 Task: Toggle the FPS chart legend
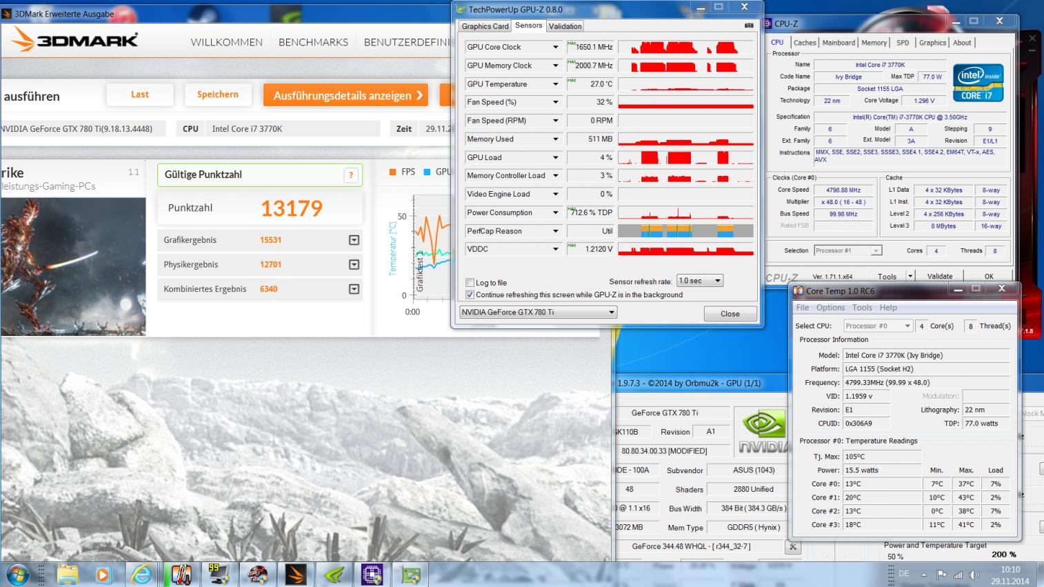pos(402,172)
